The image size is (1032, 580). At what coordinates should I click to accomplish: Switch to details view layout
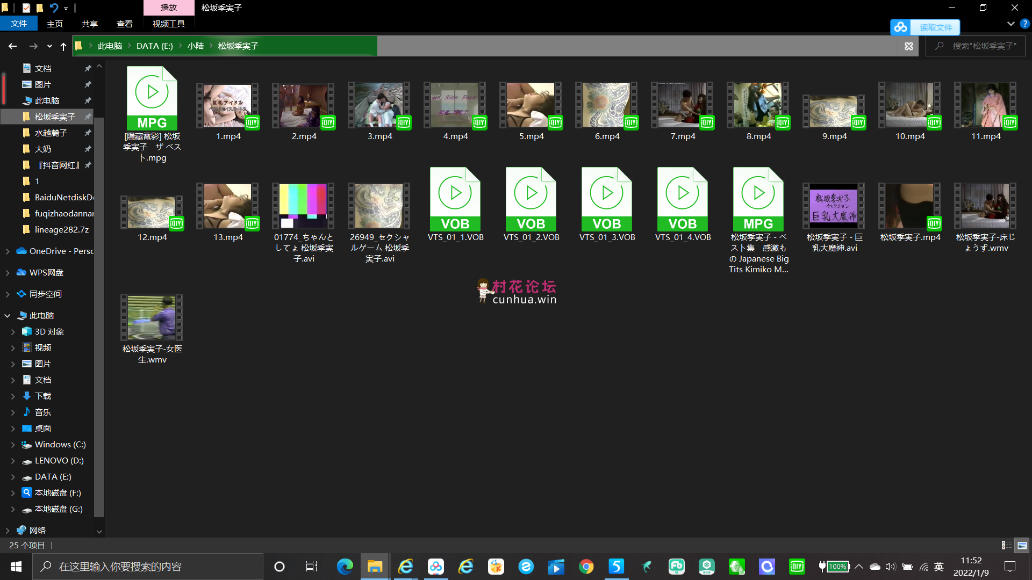1006,545
